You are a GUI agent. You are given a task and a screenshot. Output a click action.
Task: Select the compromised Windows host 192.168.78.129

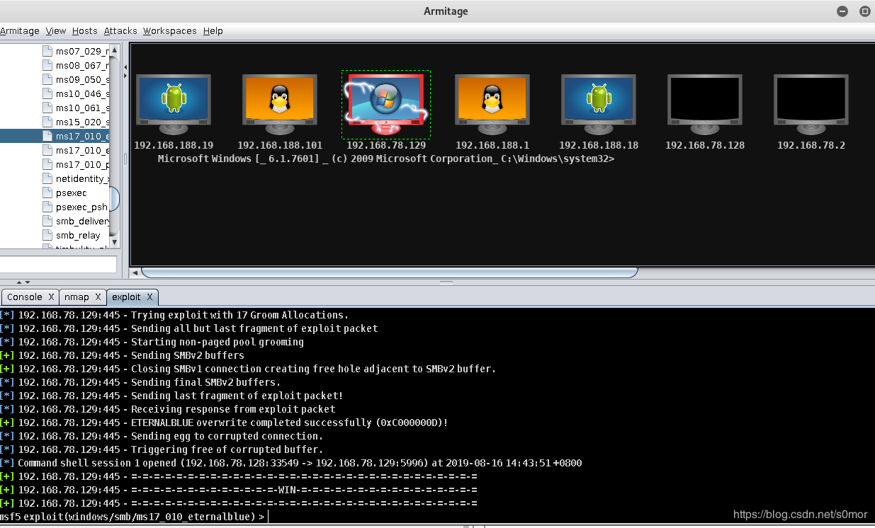pos(386,105)
